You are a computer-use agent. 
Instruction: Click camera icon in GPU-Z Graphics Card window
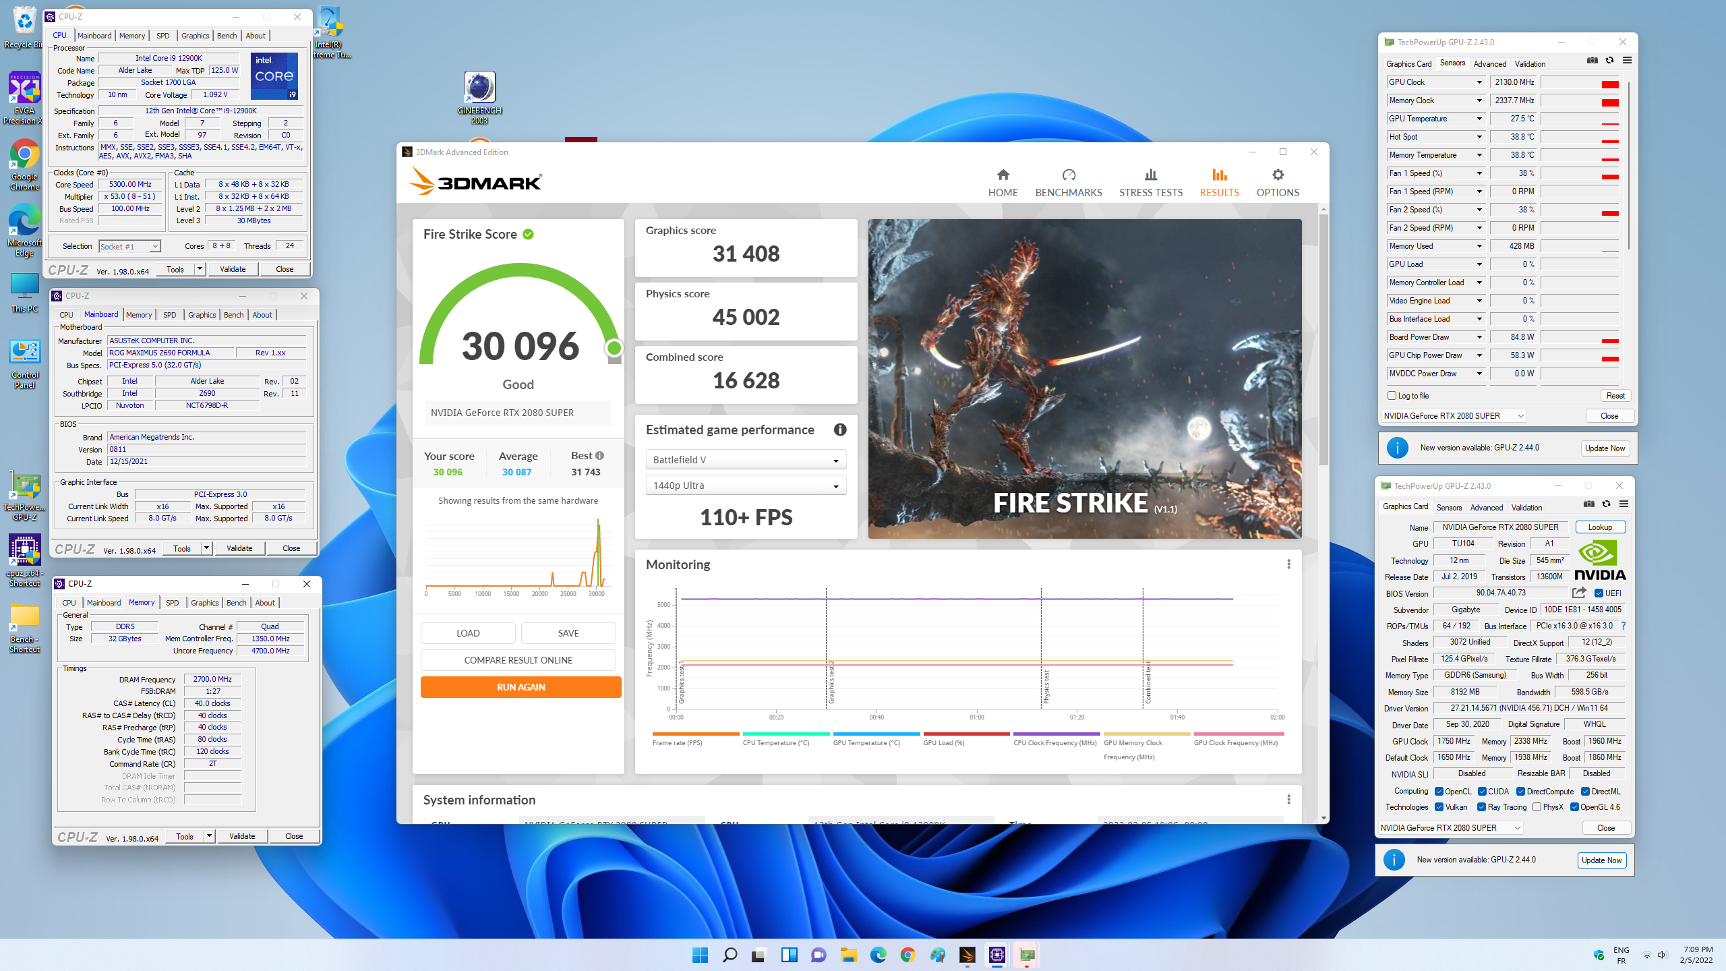coord(1588,504)
